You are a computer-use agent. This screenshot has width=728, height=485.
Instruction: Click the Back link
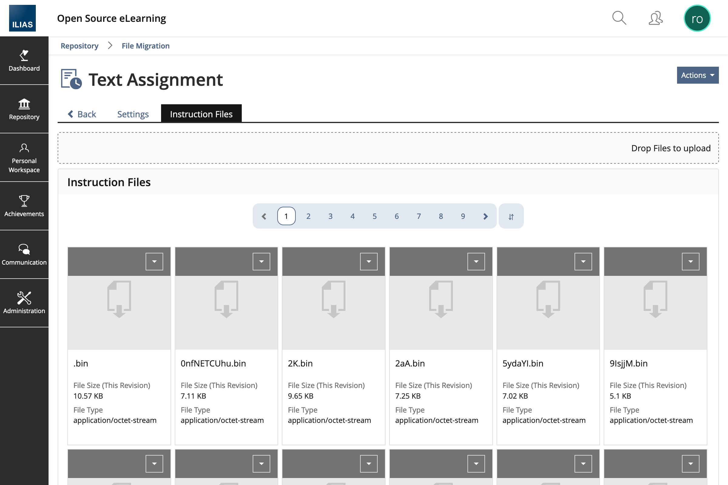[82, 114]
